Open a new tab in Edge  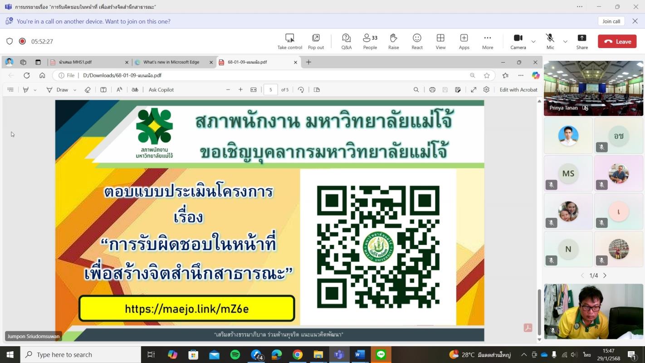pos(308,62)
